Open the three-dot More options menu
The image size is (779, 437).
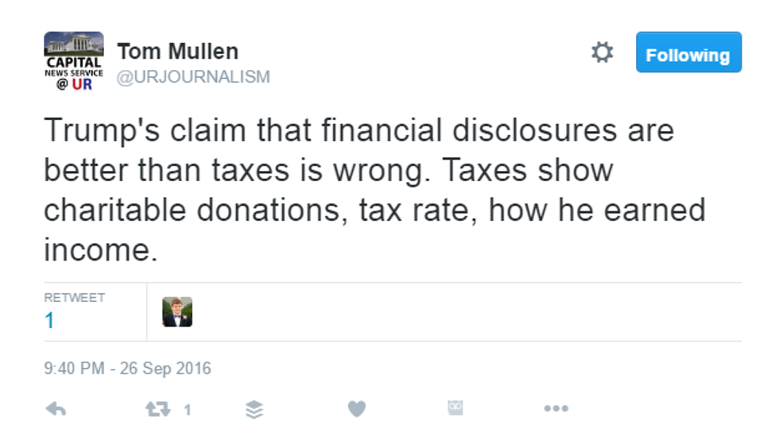[556, 409]
